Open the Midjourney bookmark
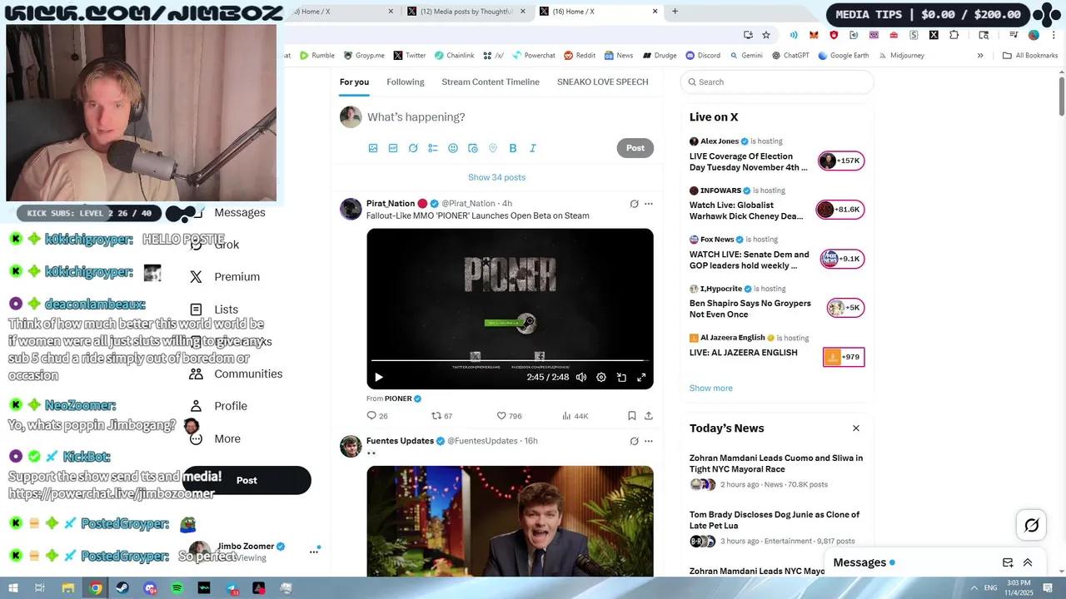The height and width of the screenshot is (599, 1066). (x=900, y=56)
